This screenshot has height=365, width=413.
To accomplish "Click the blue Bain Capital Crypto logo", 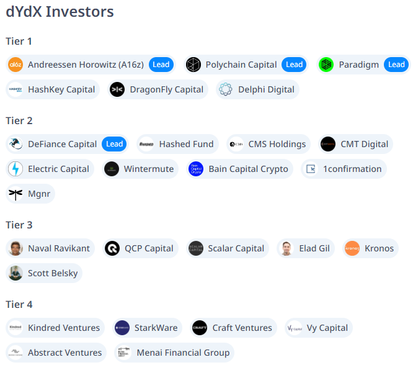I will click(x=196, y=169).
